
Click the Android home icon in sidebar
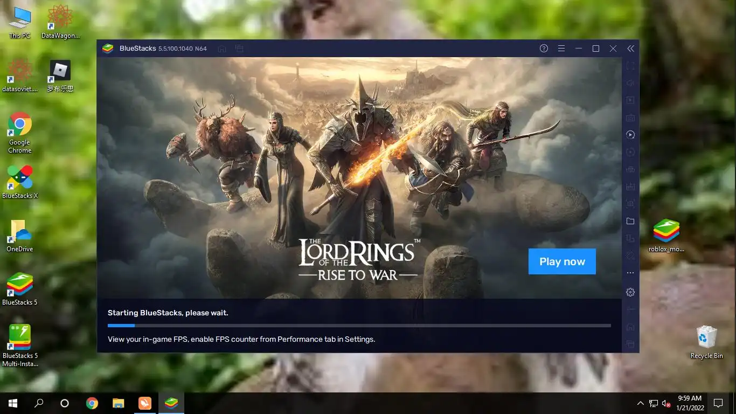(630, 327)
